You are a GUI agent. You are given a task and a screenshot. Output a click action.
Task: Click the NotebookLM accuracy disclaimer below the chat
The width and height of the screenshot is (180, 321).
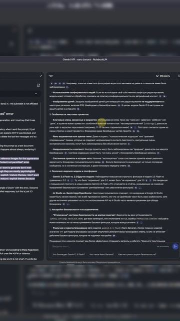click(90, 262)
